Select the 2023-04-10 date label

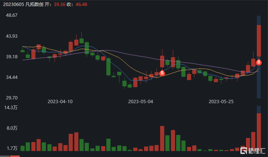pos(60,101)
